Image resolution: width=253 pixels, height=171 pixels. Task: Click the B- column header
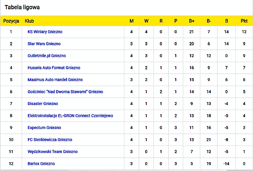(x=209, y=21)
